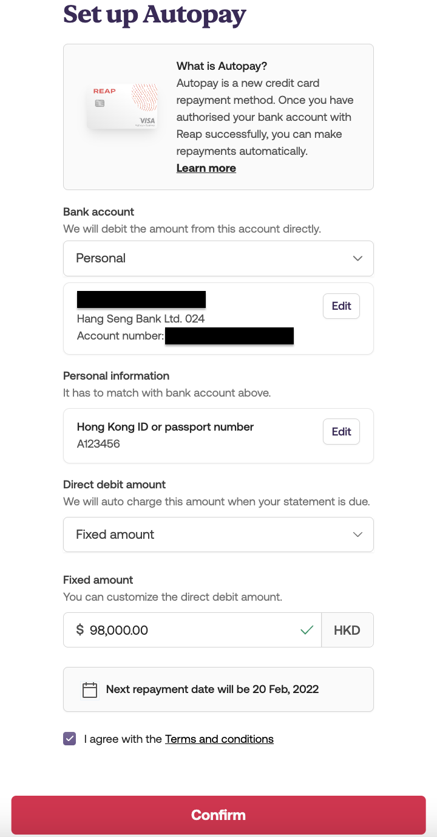Click the chevron arrow on Personal dropdown
Viewport: 437px width, 837px height.
pos(357,258)
